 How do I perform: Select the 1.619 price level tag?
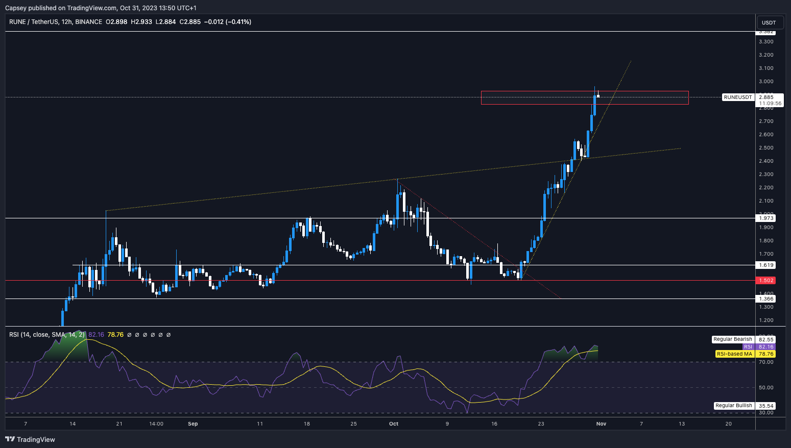pyautogui.click(x=766, y=265)
